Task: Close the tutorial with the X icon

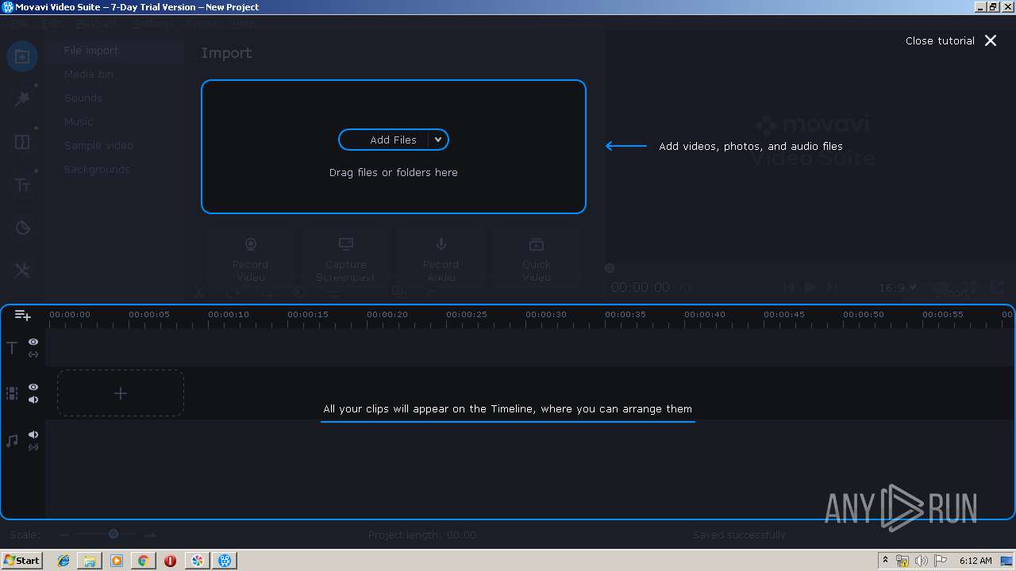Action: pos(991,40)
